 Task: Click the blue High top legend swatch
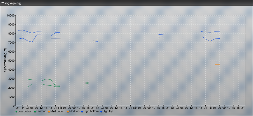tap(101, 112)
